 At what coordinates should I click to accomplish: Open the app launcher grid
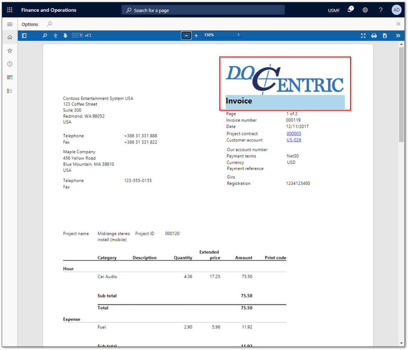tap(10, 10)
